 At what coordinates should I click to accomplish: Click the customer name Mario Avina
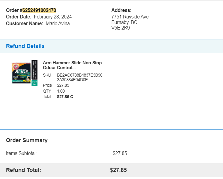pyautogui.click(x=58, y=23)
